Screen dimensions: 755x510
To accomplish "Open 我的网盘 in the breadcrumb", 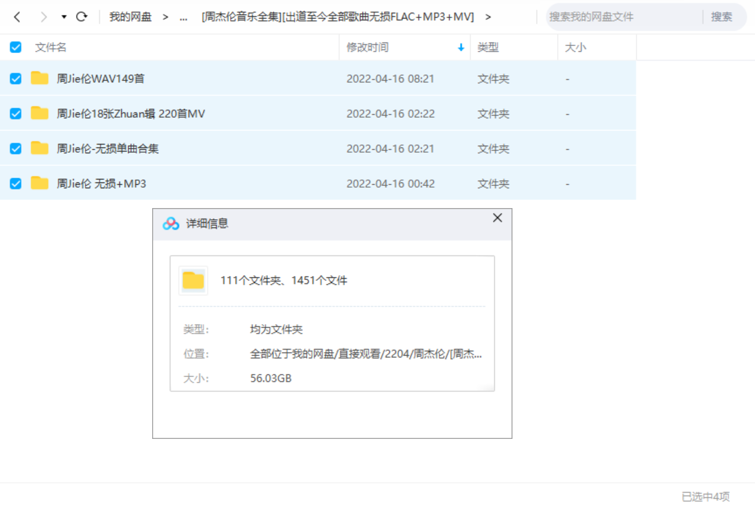I will [131, 17].
